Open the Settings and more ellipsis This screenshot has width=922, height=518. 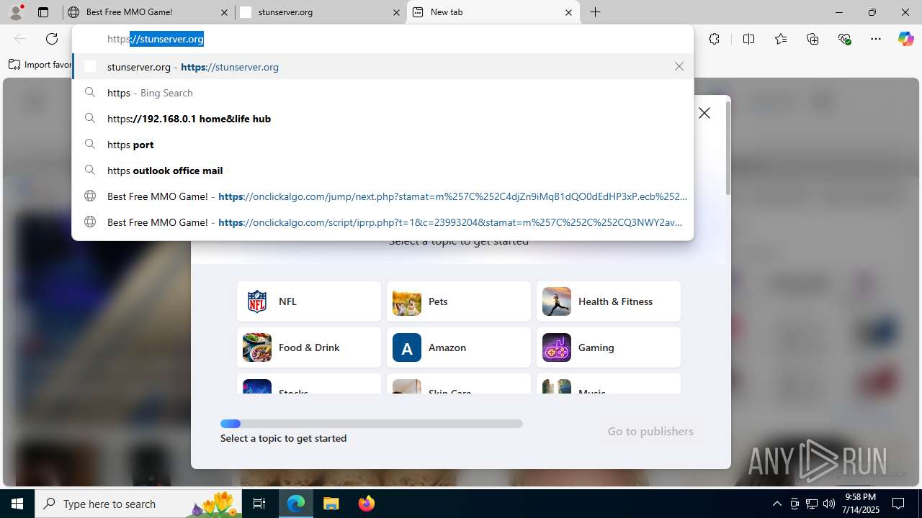coord(876,39)
